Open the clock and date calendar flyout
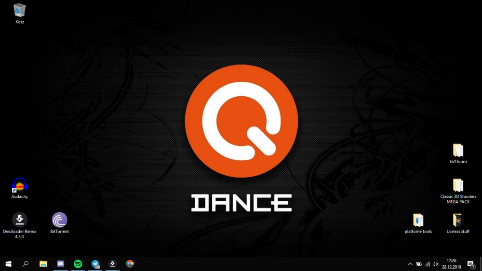Viewport: 482px width, 271px height. [x=452, y=264]
